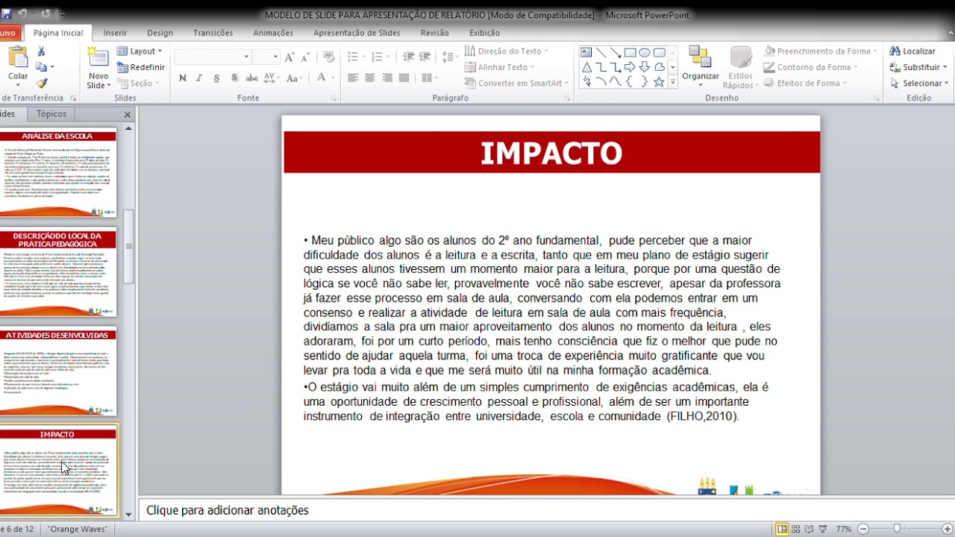Viewport: 955px width, 537px height.
Task: Select the text box shape in gallery
Action: point(586,52)
